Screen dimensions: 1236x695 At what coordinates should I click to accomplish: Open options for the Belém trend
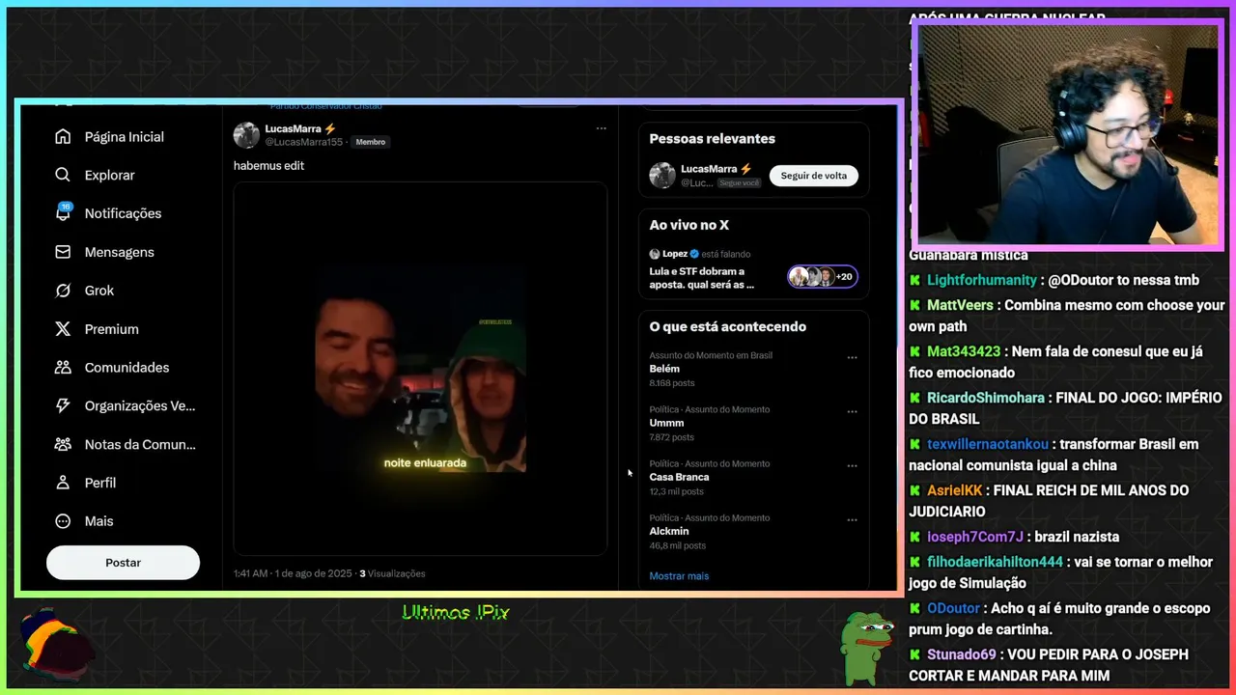point(852,357)
